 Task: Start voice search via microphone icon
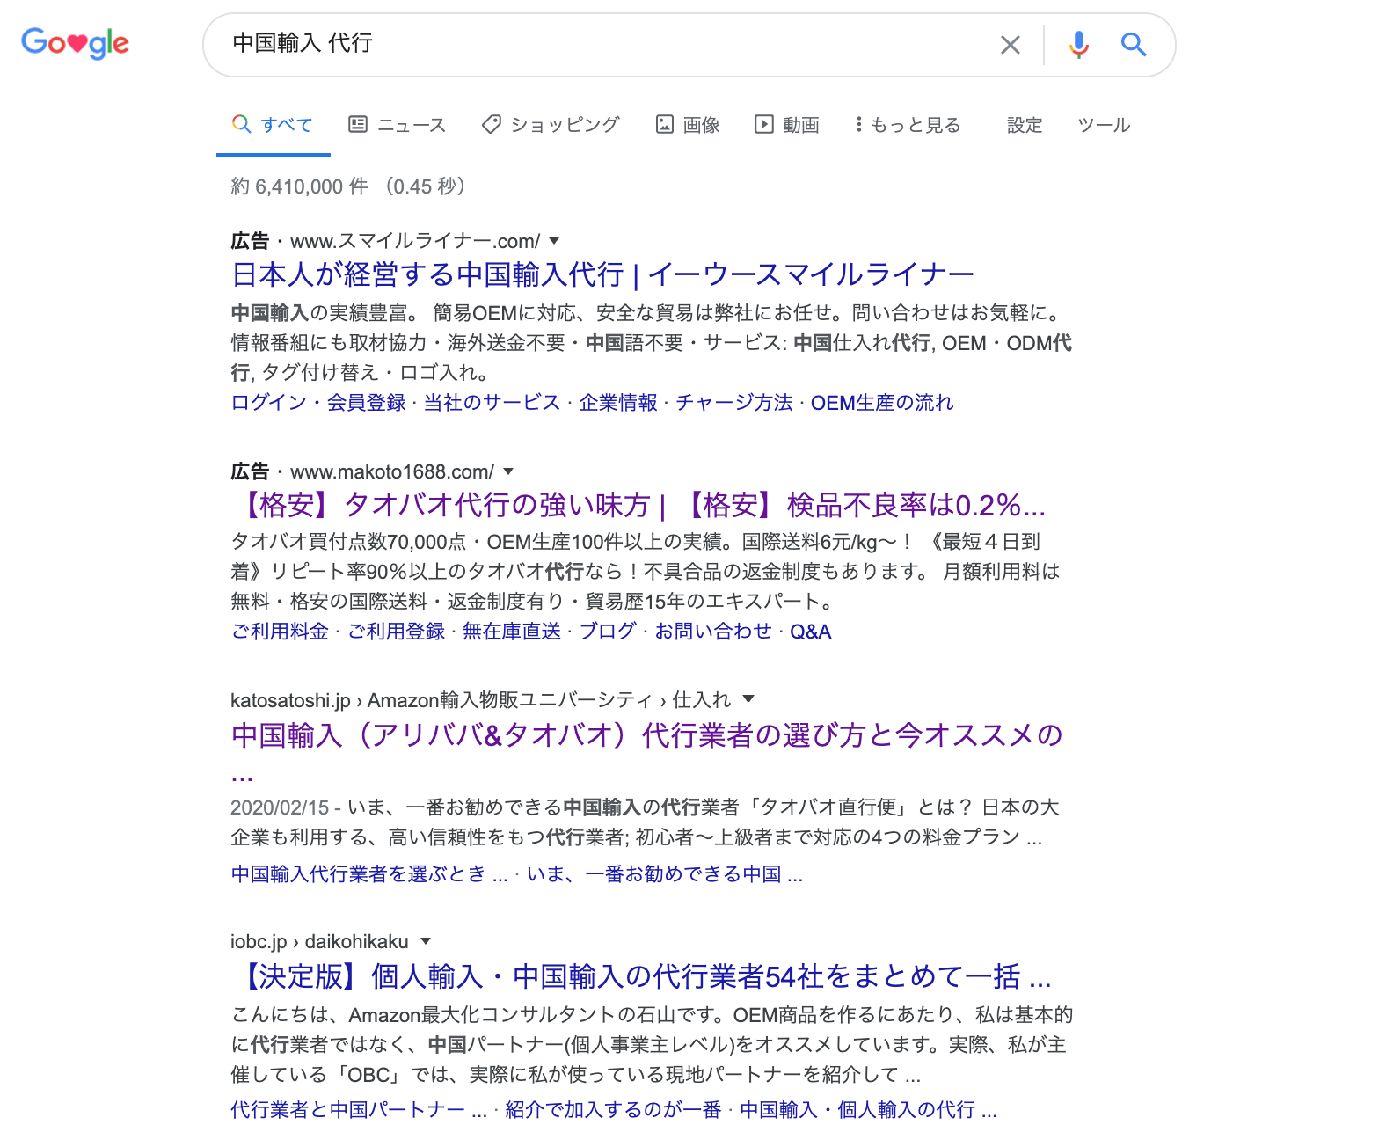pos(1079,44)
